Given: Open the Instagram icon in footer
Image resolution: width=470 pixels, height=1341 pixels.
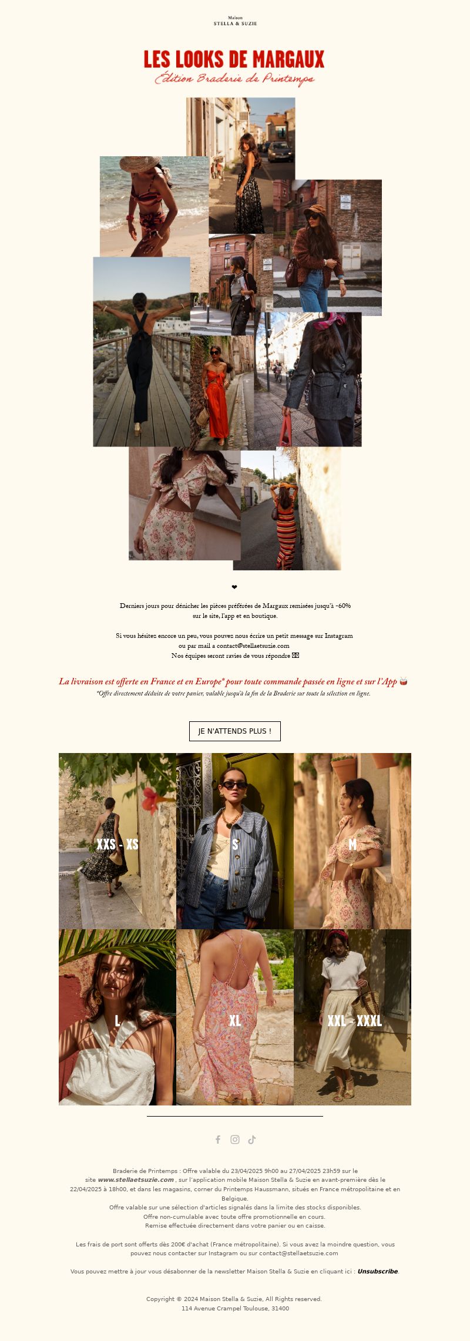Looking at the screenshot, I should click(235, 1140).
